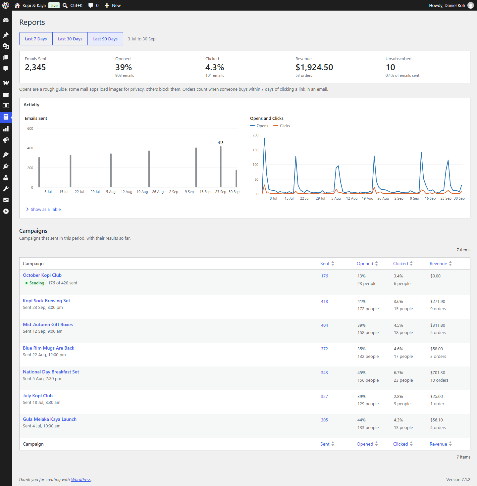This screenshot has height=486, width=477.
Task: Open the WordPress logo menu
Action: [6, 5]
